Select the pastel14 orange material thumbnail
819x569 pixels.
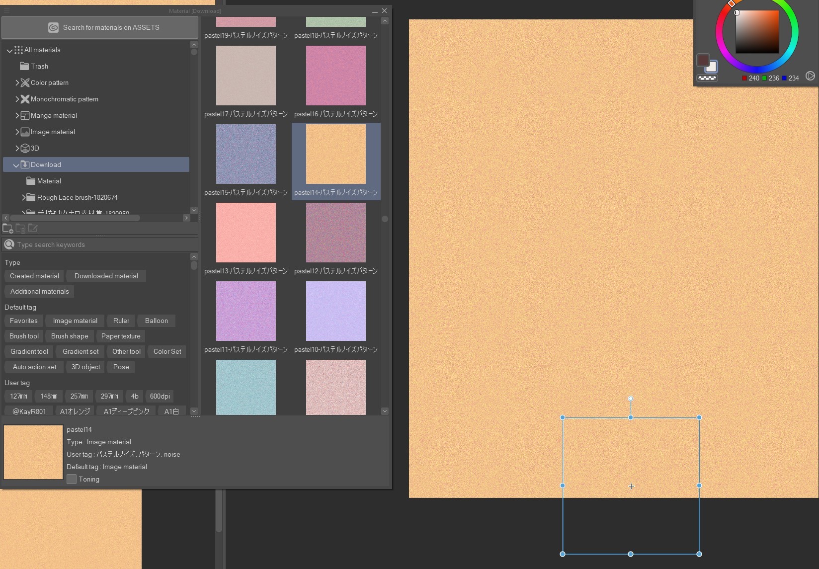336,154
